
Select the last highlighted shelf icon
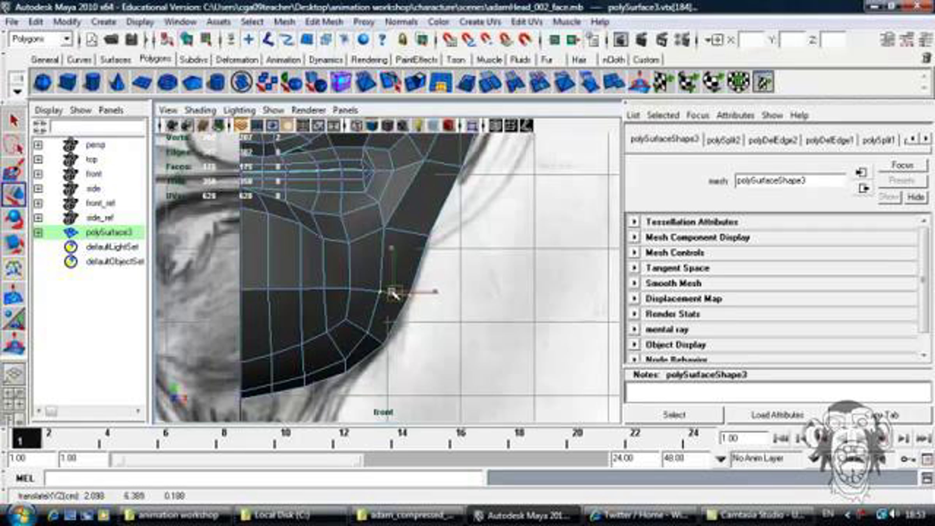pyautogui.click(x=763, y=82)
